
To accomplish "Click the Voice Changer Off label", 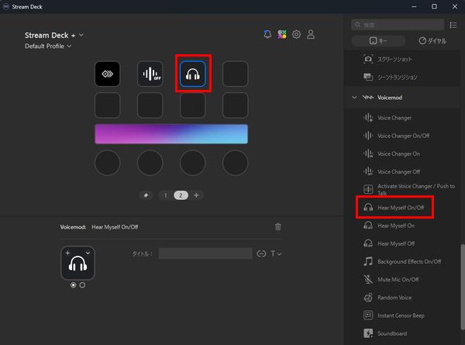I will tap(398, 172).
